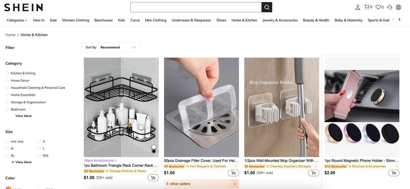Viewport: 410px width, 189px height.
Task: Open the wishlist heart icon
Action: click(379, 7)
